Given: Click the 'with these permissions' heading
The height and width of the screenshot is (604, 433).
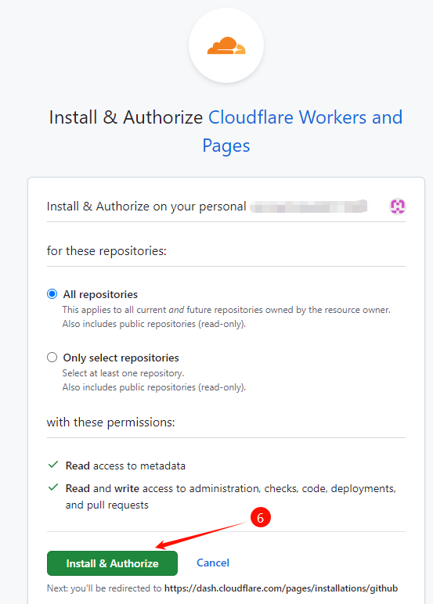Looking at the screenshot, I should tap(110, 422).
